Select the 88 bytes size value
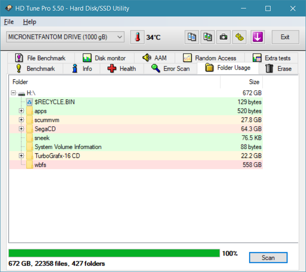Image resolution: width=306 pixels, height=272 pixels. [251, 147]
